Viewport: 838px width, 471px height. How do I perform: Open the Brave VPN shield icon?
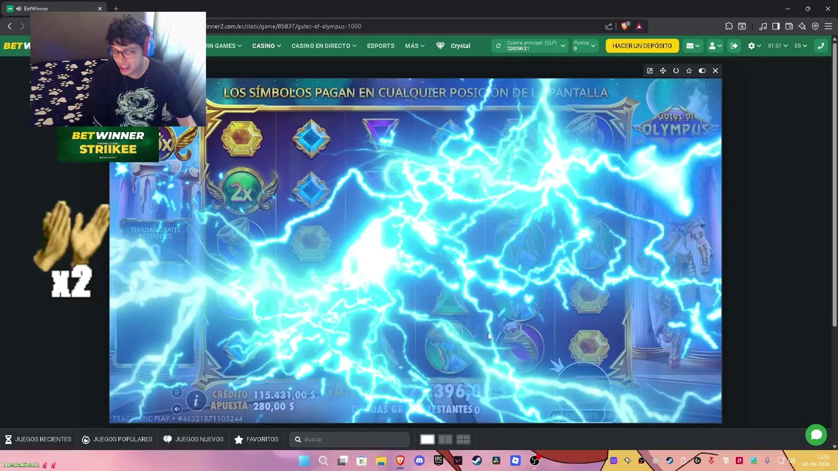tap(815, 26)
